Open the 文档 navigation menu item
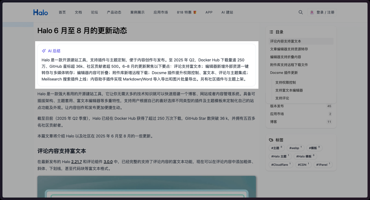The width and height of the screenshot is (370, 200). tap(78, 12)
